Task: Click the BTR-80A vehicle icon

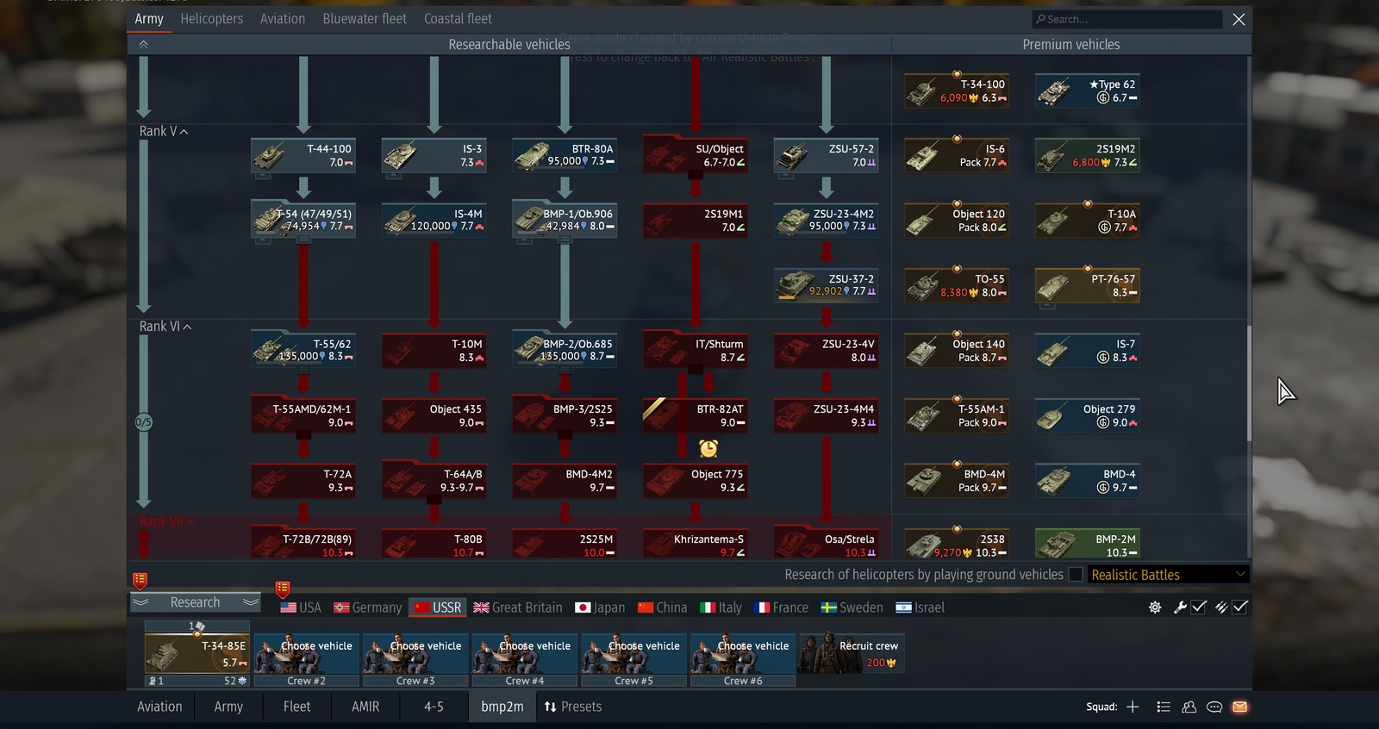Action: pyautogui.click(x=533, y=156)
